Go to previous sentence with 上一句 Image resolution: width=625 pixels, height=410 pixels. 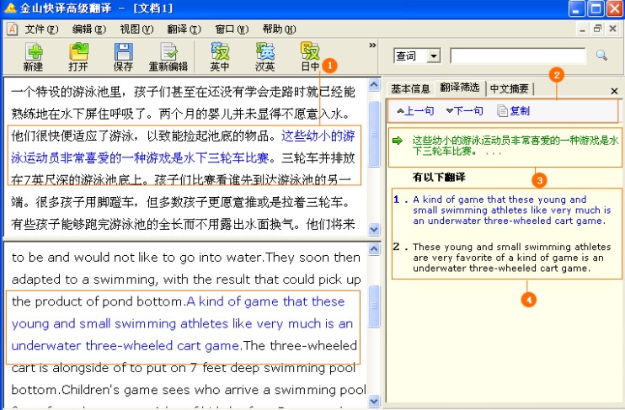[x=415, y=111]
